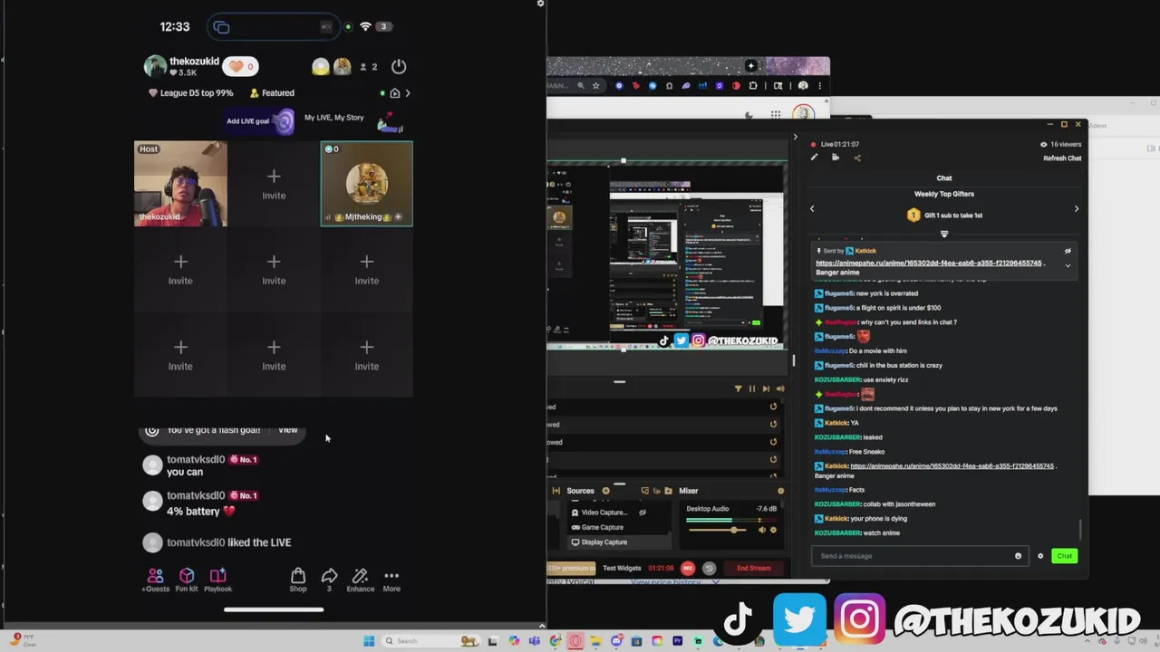This screenshot has height=652, width=1160.
Task: Expand the TikTok top bar chevron arrow
Action: click(x=407, y=93)
